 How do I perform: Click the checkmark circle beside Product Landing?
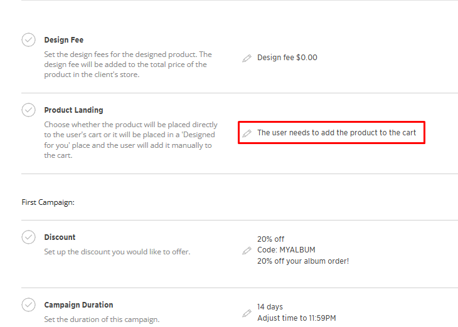tap(29, 110)
